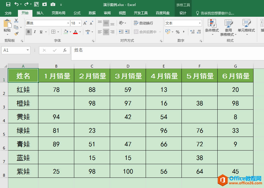Click the increase indent icon
This screenshot has width=264, height=188.
tap(127, 32)
